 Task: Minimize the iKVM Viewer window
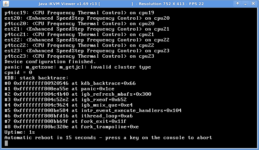tap(245, 3)
